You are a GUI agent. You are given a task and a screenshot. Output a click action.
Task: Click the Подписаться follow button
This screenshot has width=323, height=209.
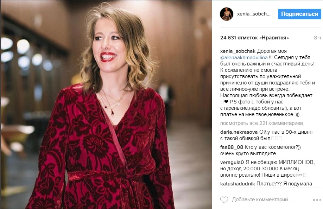pyautogui.click(x=299, y=14)
